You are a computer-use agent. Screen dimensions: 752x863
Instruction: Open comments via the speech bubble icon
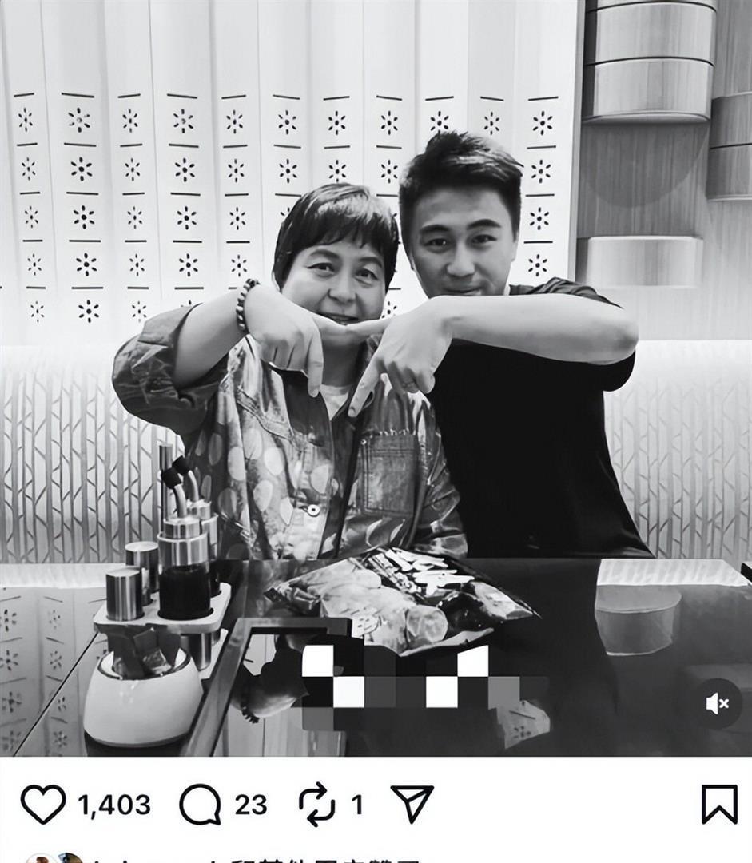pyautogui.click(x=201, y=805)
